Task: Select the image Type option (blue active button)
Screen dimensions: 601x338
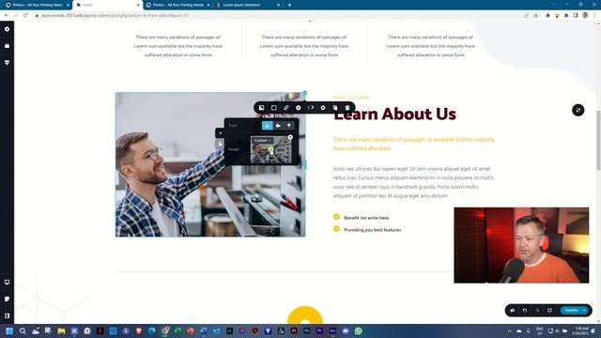Action: (267, 125)
